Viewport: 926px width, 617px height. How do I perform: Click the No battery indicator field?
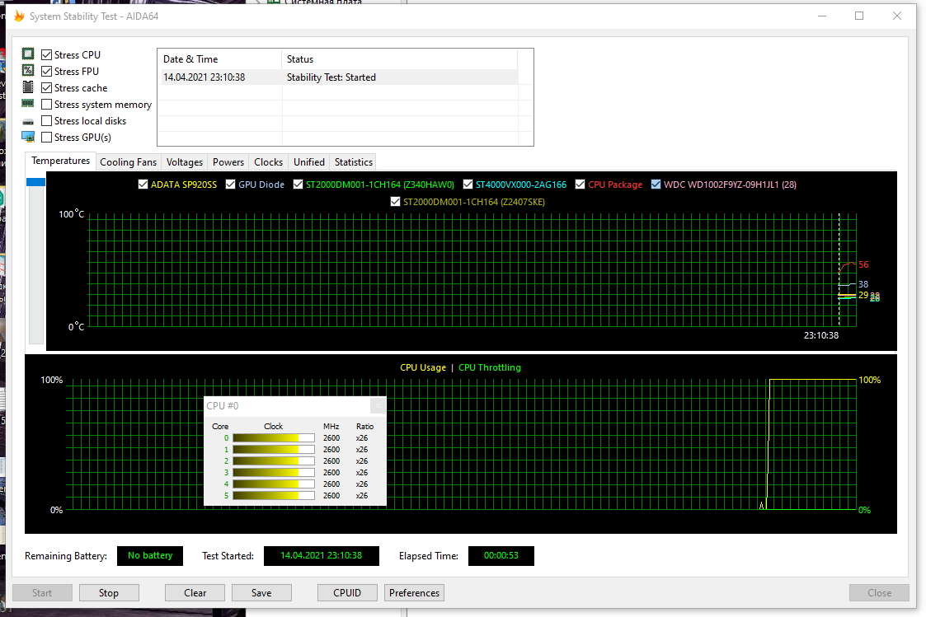pyautogui.click(x=150, y=556)
